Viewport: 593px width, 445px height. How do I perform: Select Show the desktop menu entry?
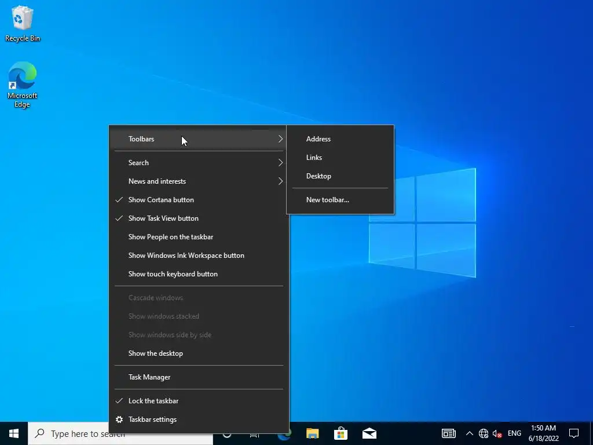point(199,353)
